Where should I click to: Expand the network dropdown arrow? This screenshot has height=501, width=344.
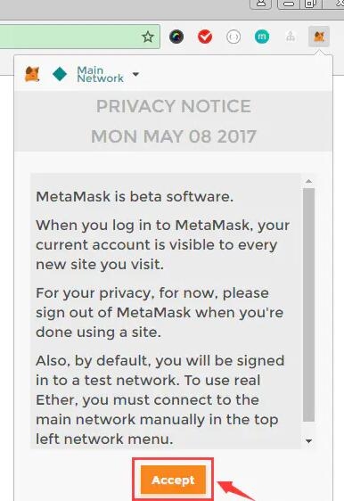[x=135, y=75]
